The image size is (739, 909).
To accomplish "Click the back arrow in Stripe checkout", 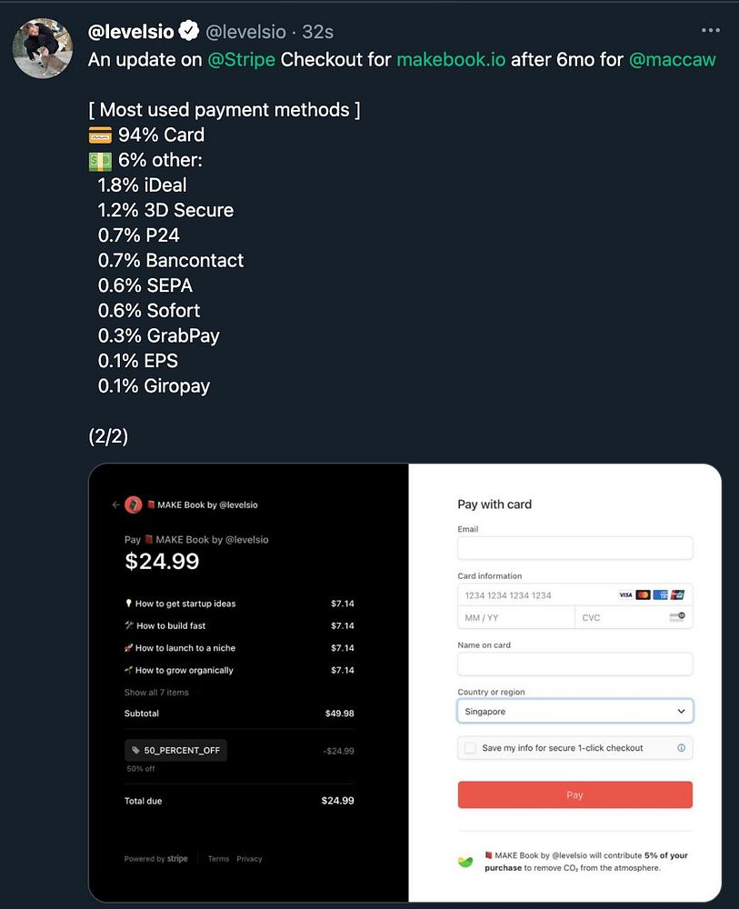I will click(x=115, y=504).
